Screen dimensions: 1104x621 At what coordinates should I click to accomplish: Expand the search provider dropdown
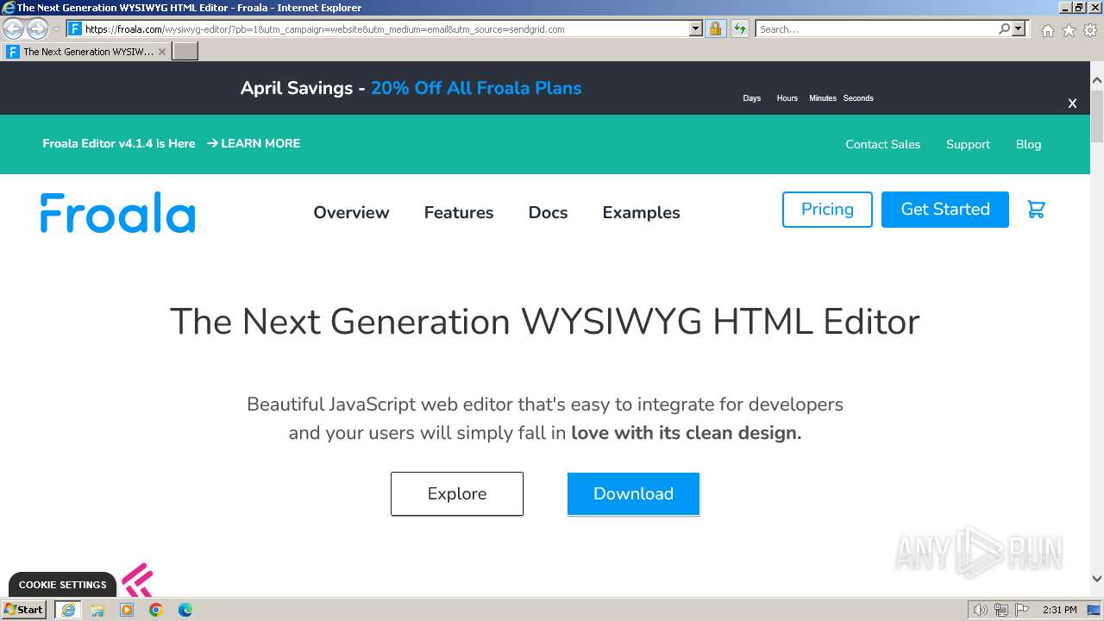(1019, 29)
